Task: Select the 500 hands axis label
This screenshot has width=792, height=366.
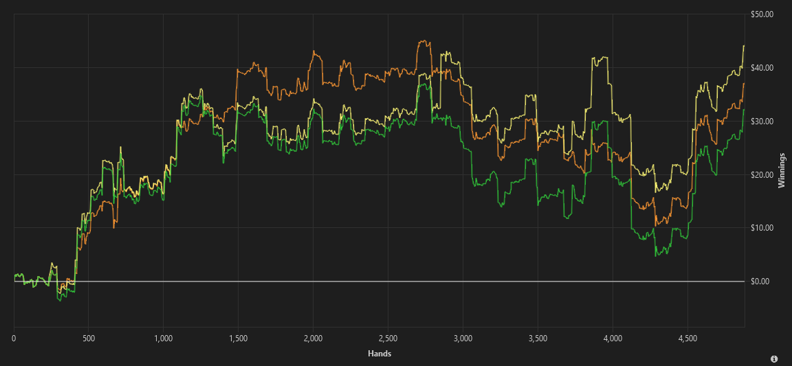Action: click(x=89, y=338)
